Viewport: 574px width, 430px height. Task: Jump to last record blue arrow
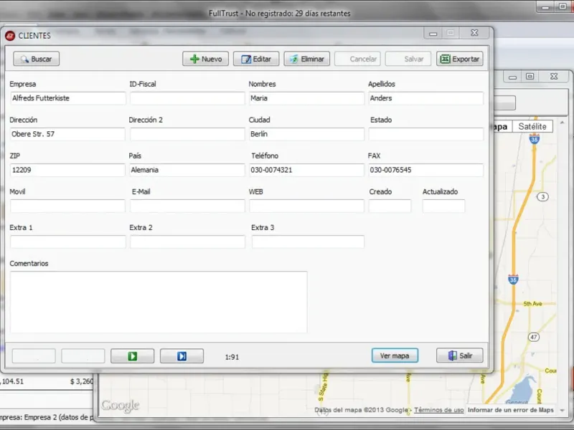(x=182, y=355)
